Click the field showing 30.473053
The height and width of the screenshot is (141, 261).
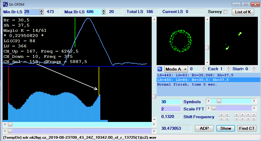tap(176, 128)
